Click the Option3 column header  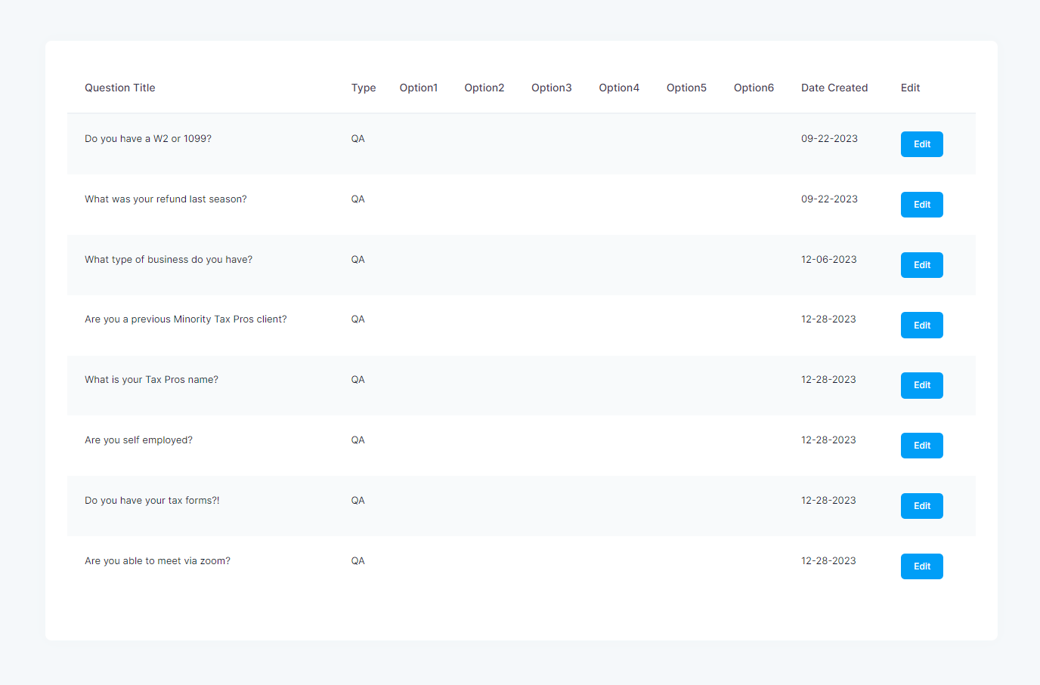coord(552,88)
